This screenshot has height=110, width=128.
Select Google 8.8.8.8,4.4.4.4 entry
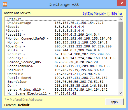[62, 27]
